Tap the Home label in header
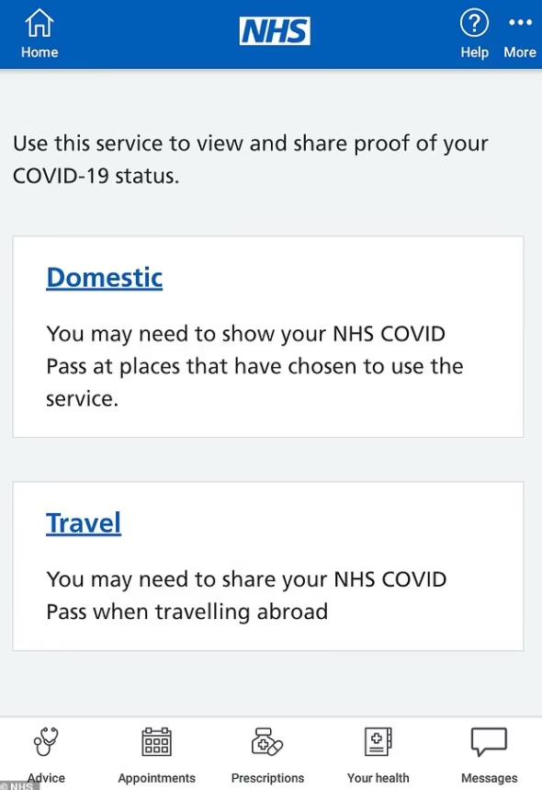Image resolution: width=542 pixels, height=790 pixels. tap(40, 52)
